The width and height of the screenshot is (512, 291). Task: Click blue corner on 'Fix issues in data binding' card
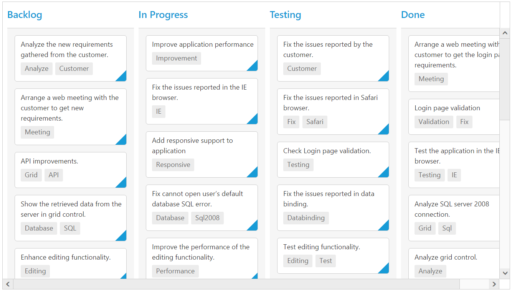[x=385, y=227]
